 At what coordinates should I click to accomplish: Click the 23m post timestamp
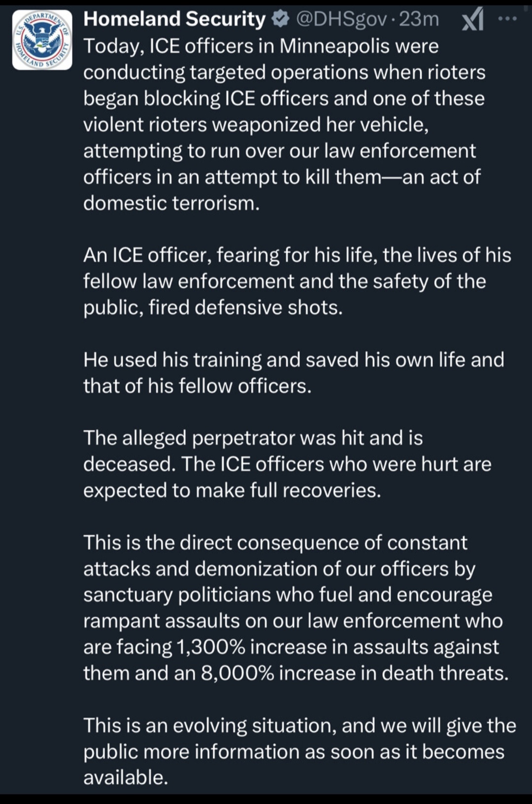(x=419, y=19)
